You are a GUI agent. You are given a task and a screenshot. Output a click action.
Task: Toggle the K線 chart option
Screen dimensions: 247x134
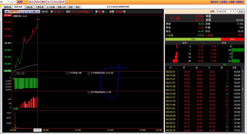(7, 12)
